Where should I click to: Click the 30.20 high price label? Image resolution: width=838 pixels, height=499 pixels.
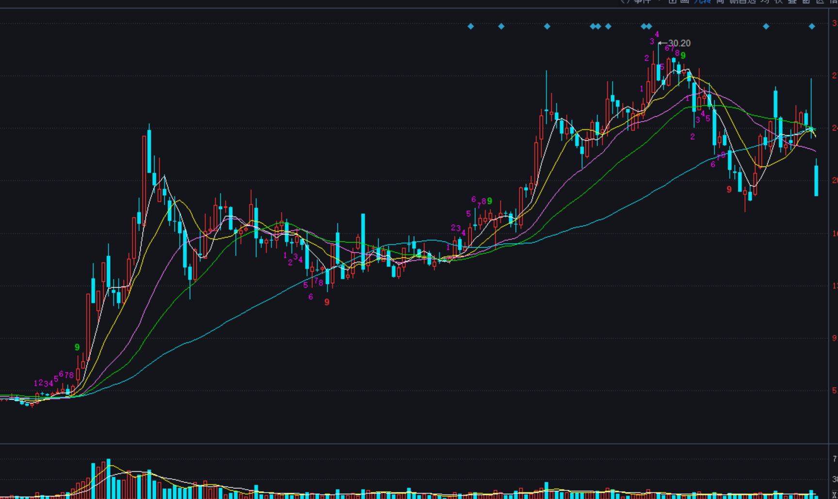679,43
